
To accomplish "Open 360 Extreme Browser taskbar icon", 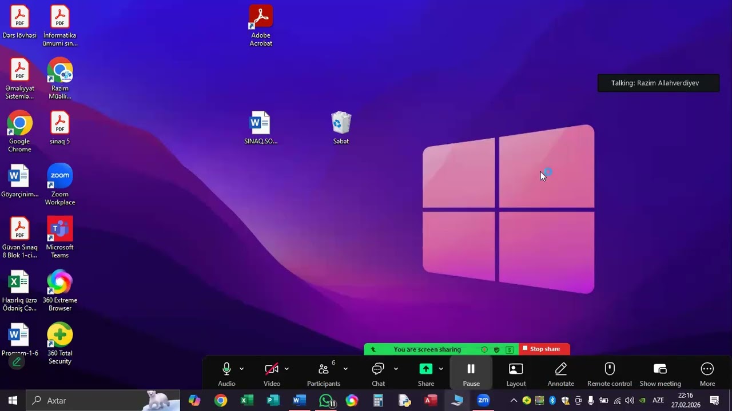I will pos(352,401).
